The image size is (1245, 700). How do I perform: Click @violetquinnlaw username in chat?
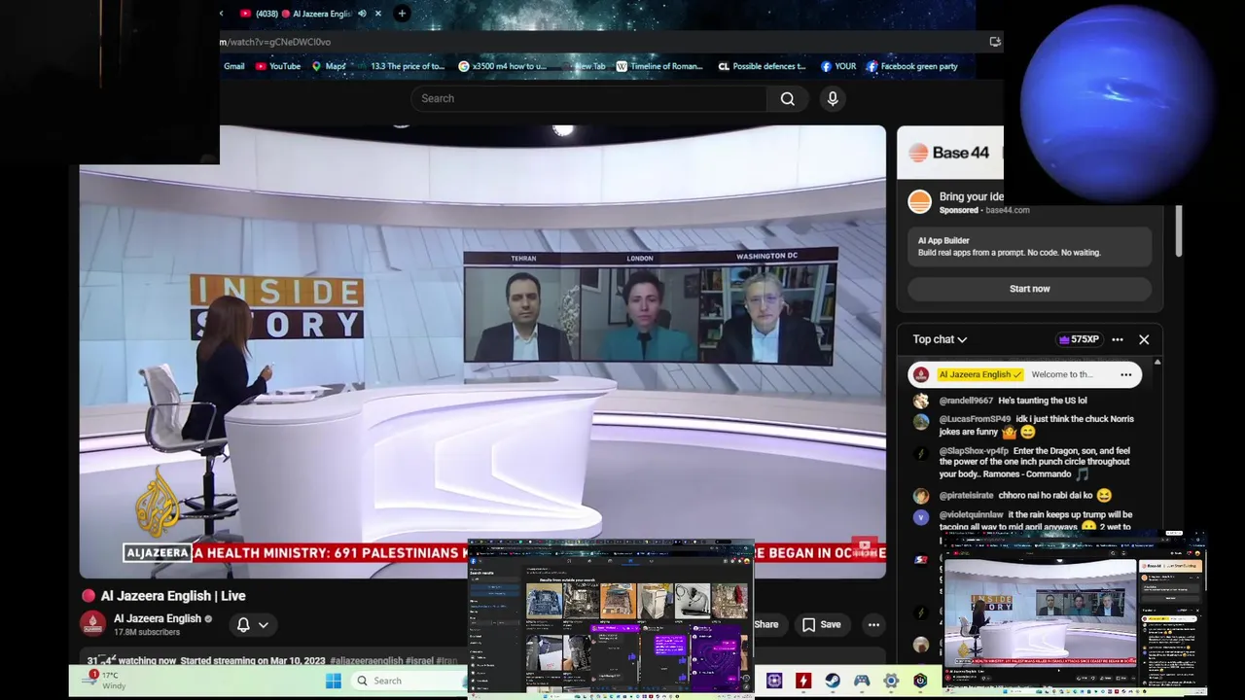pyautogui.click(x=971, y=514)
